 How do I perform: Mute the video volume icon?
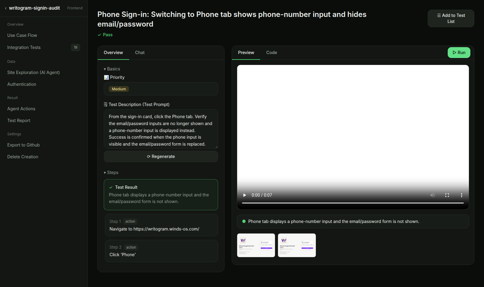pyautogui.click(x=433, y=195)
